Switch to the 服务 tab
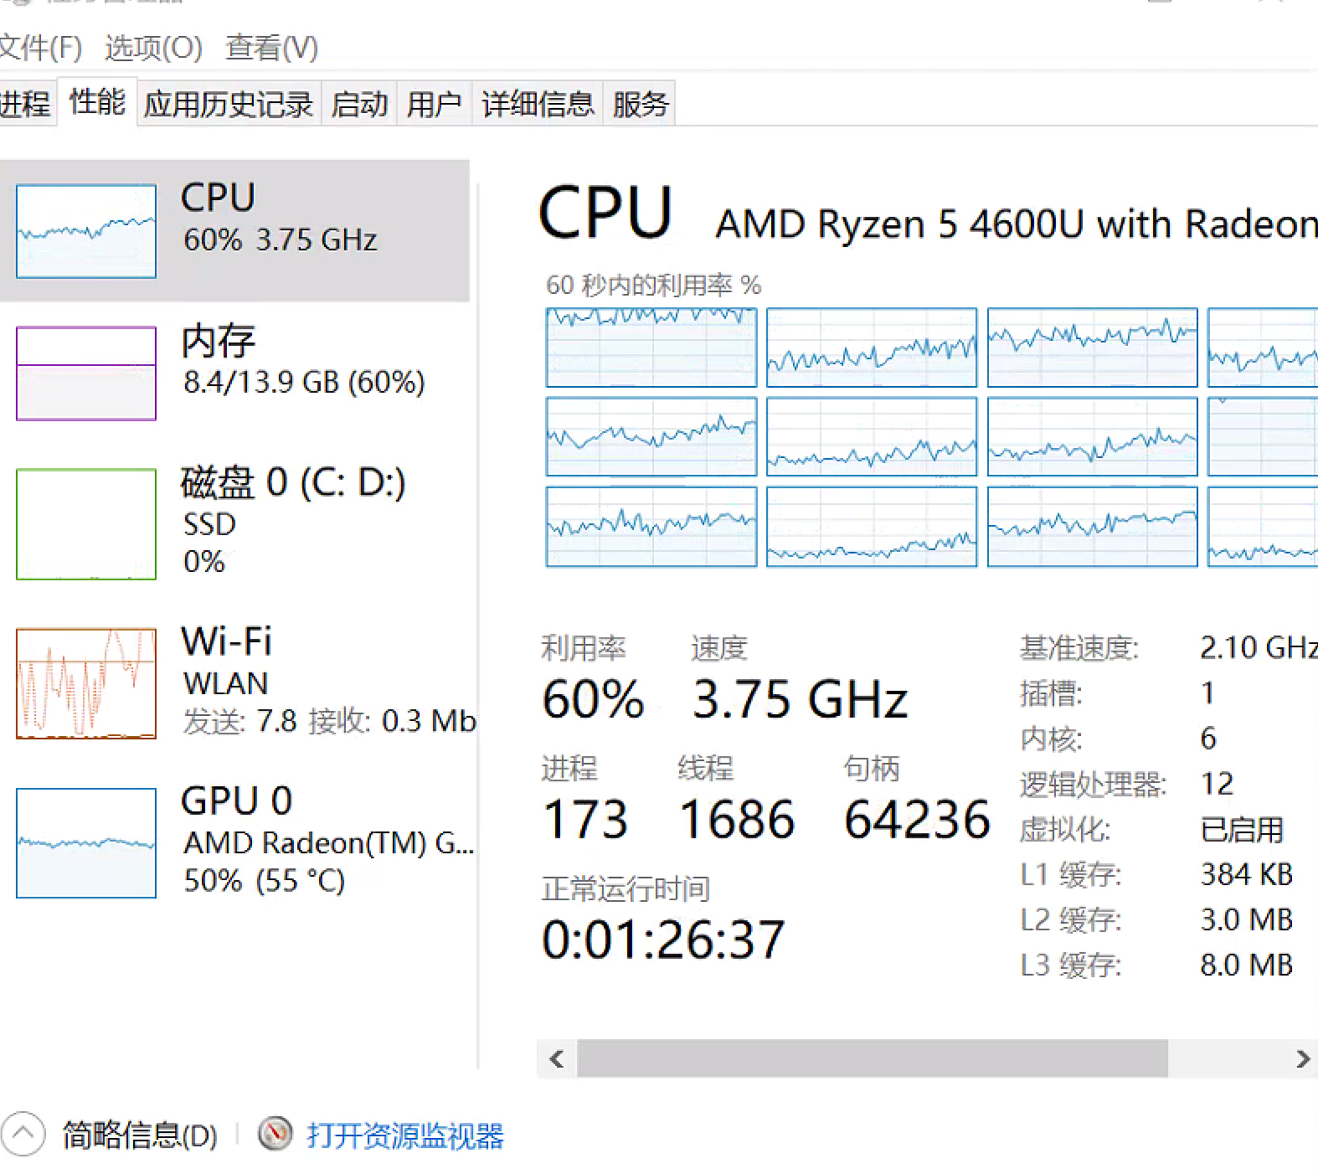Viewport: 1318px width, 1174px height. (x=640, y=105)
